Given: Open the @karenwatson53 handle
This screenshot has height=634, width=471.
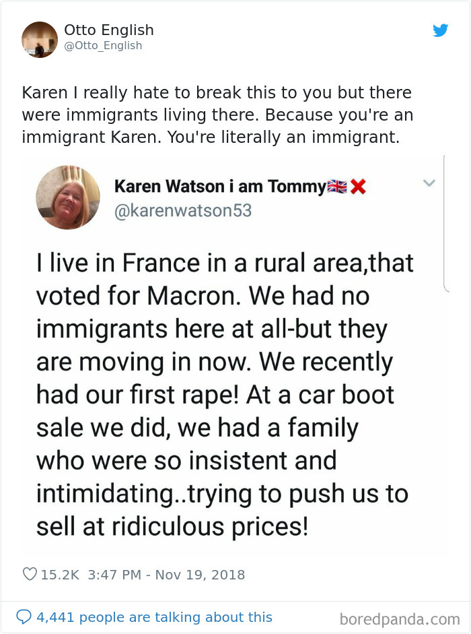Looking at the screenshot, I should pos(183,211).
